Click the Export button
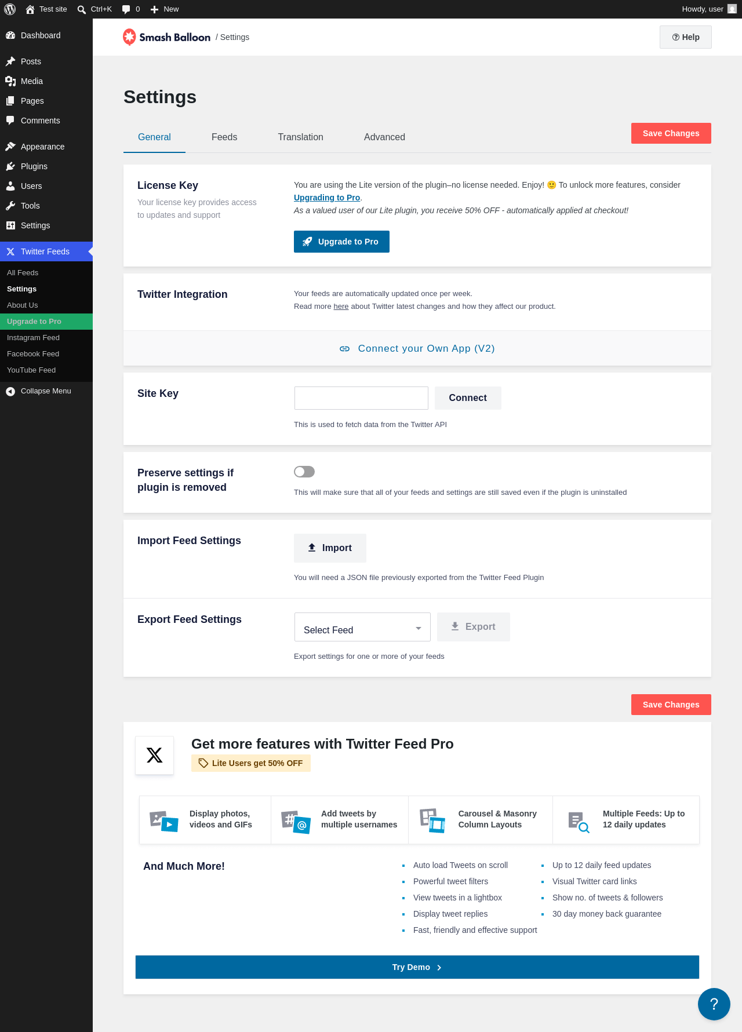Image resolution: width=742 pixels, height=1032 pixels. pos(474,627)
